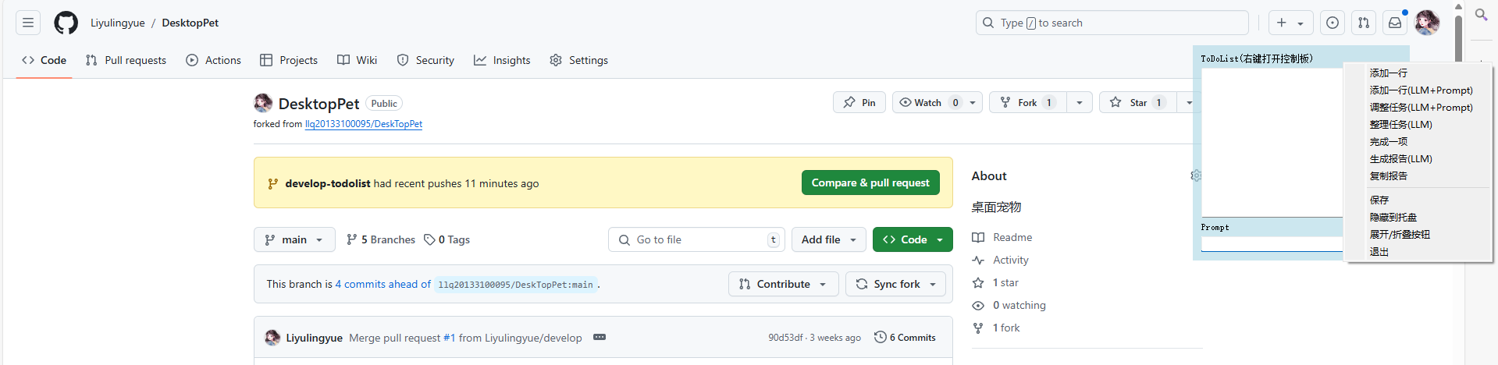Screen dimensions: 1498x365
Task: Click Compare & pull request
Action: pos(870,182)
